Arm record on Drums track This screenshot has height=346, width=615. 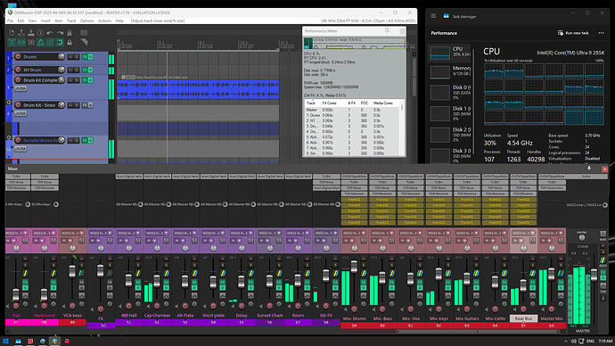coord(18,57)
